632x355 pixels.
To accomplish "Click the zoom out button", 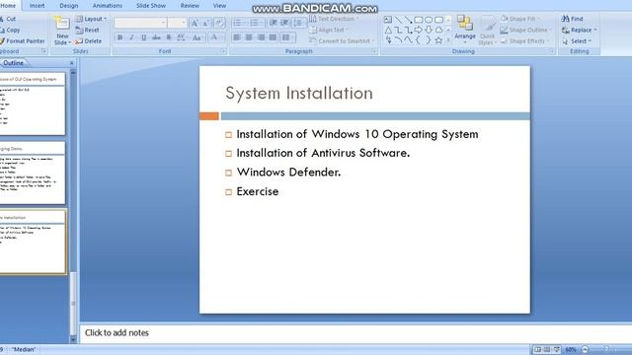I will coord(586,349).
